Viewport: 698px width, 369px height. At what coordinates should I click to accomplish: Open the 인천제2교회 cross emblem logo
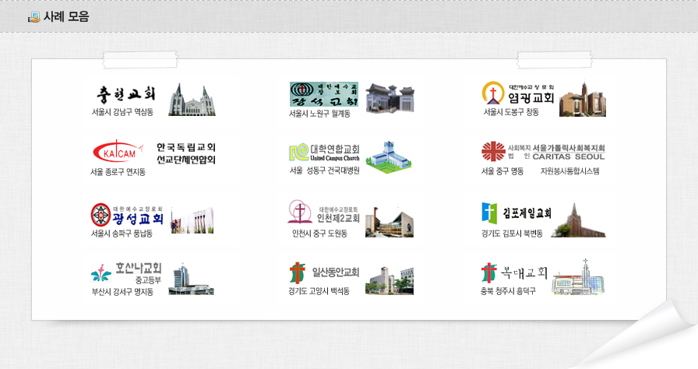tap(300, 212)
